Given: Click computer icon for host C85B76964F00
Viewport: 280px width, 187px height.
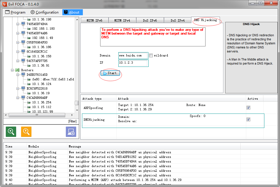Looking at the screenshot, I should 23,42.
